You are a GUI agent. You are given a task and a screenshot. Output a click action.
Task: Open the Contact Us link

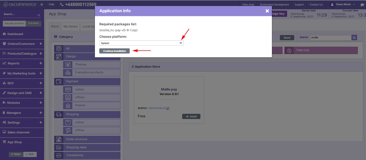(316, 5)
